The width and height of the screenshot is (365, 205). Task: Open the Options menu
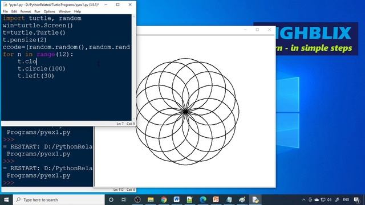click(x=50, y=11)
